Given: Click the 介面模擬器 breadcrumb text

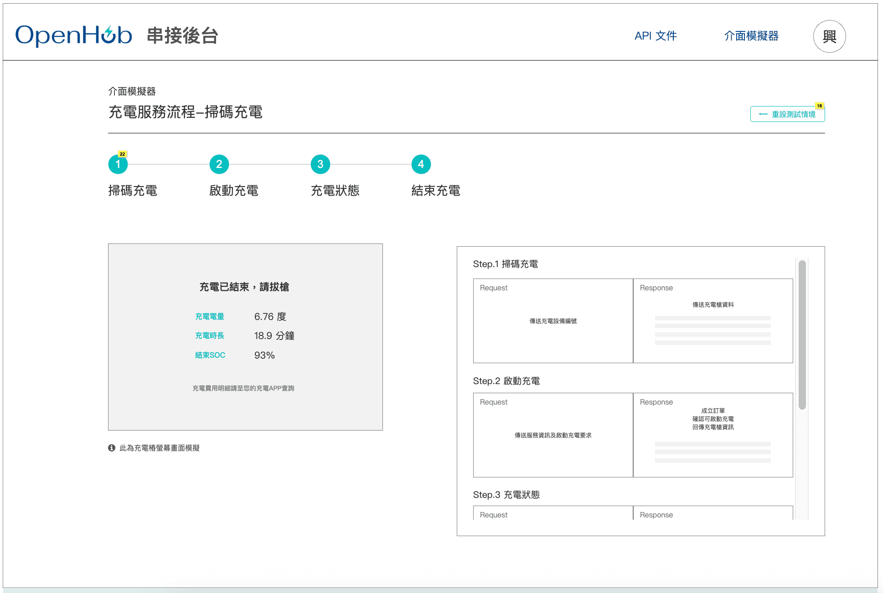Looking at the screenshot, I should [132, 91].
